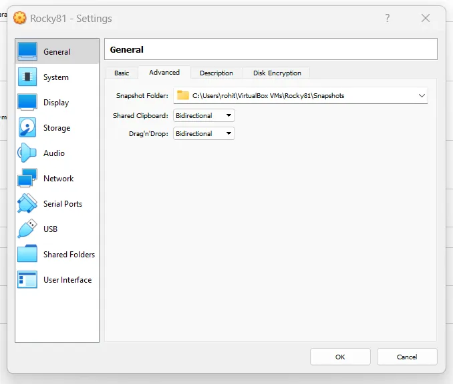This screenshot has height=384, width=453.
Task: Close the Rocky81 Settings dialog
Action: (x=425, y=18)
